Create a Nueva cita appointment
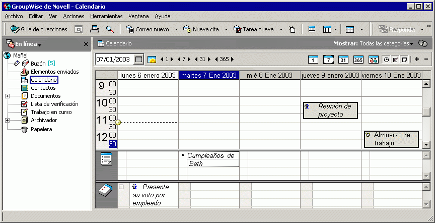Image resolution: width=435 pixels, height=223 pixels. click(x=202, y=29)
